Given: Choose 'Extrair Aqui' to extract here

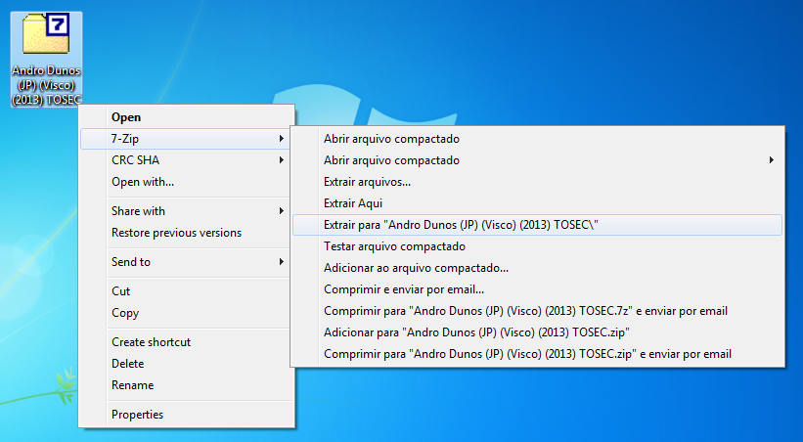Looking at the screenshot, I should click(353, 203).
